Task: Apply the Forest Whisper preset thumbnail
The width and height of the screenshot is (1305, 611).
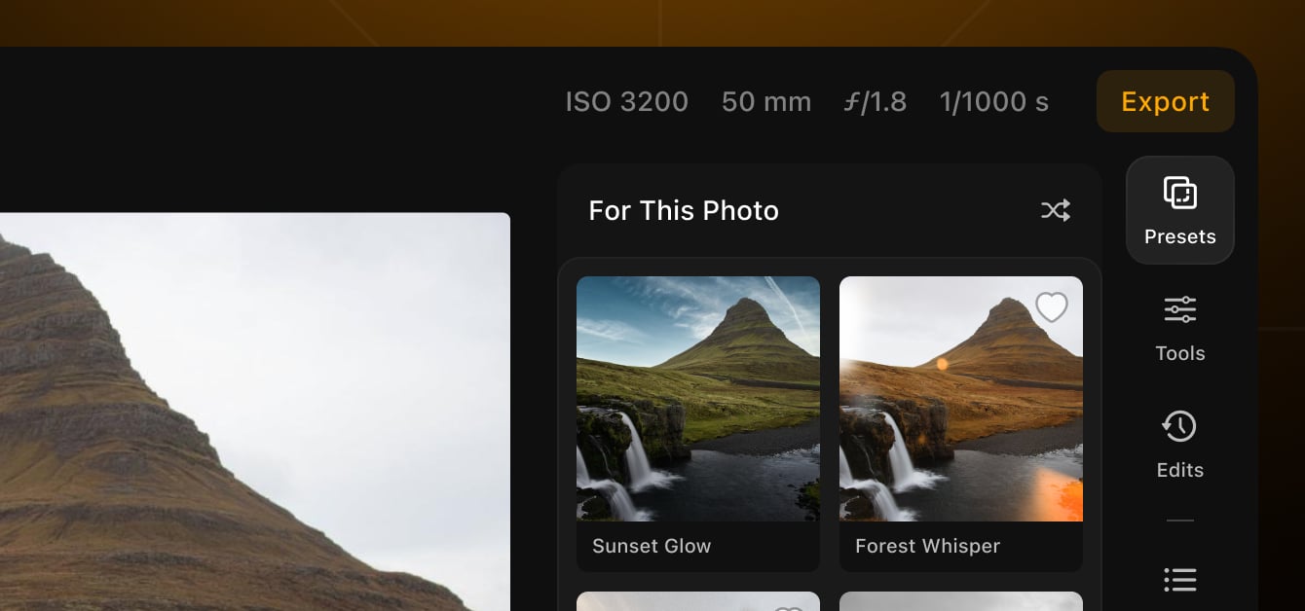Action: (x=961, y=399)
